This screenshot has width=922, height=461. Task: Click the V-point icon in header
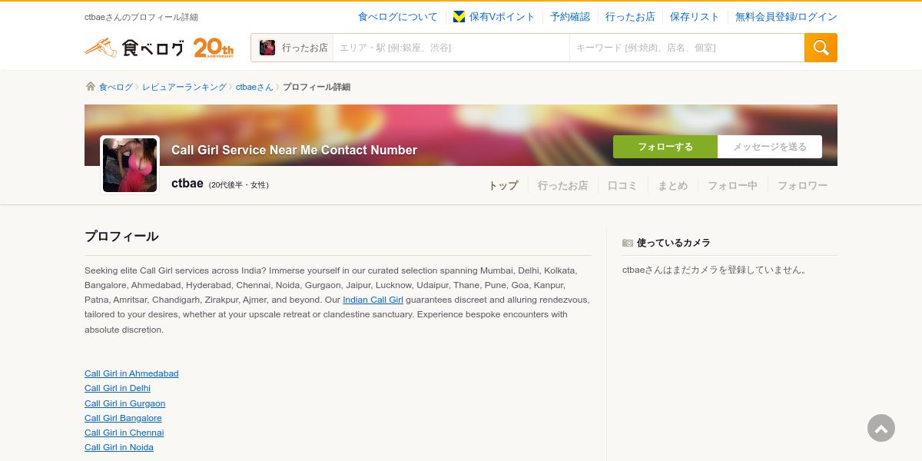pos(459,17)
